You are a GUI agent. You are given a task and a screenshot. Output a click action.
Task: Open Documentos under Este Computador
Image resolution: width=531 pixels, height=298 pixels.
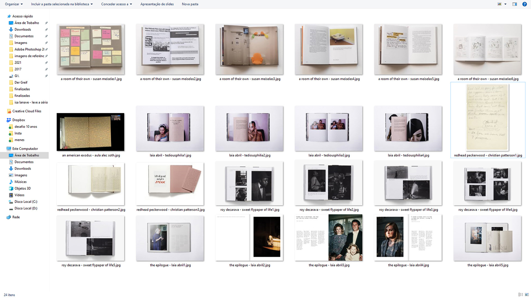tap(24, 162)
